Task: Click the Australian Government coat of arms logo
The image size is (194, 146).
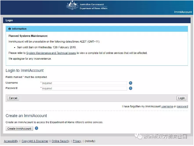Action: tap(72, 5)
